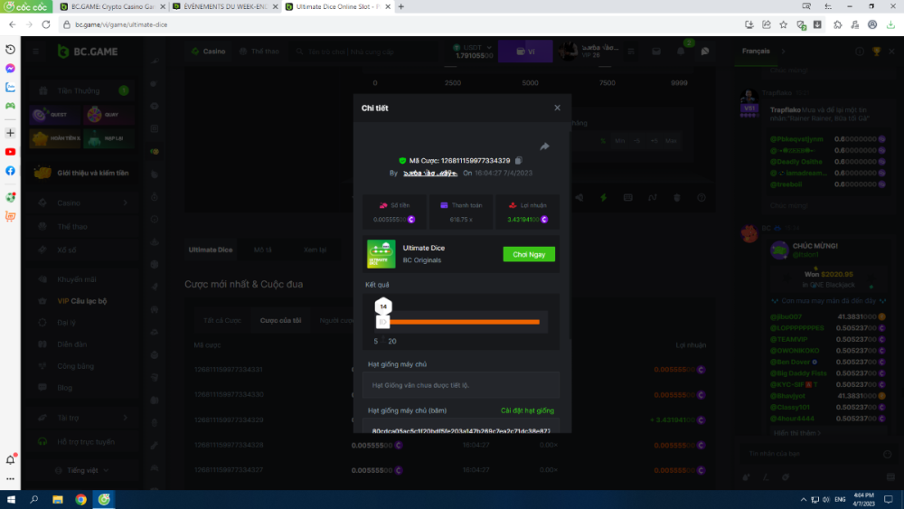Toggle the hamburger sidebar menu icon

pyautogui.click(x=36, y=52)
